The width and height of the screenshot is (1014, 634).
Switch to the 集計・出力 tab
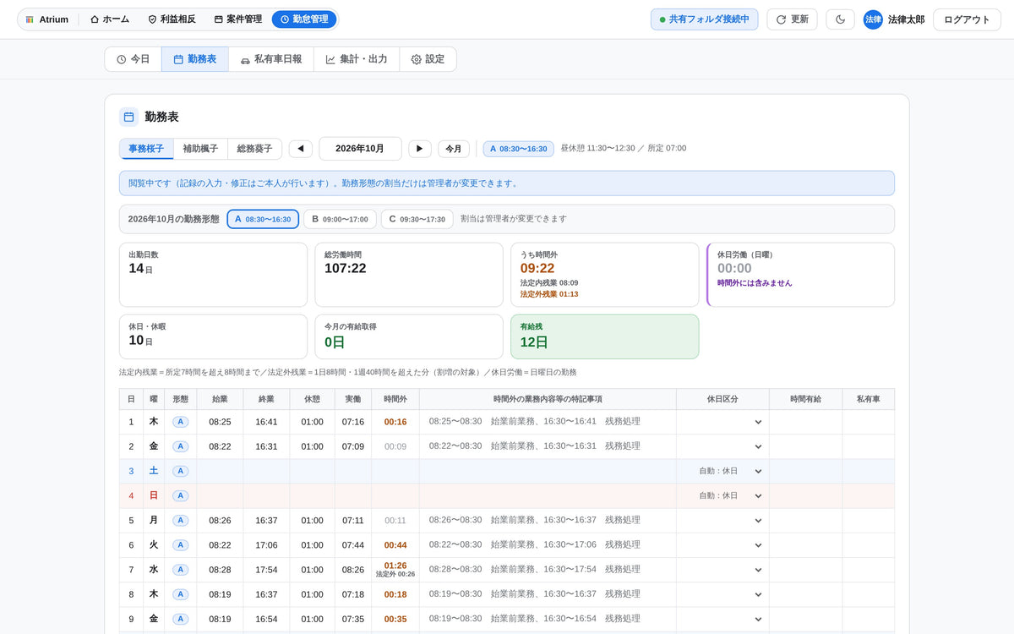point(357,59)
